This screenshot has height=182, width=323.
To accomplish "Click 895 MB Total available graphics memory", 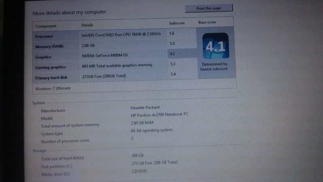I will click(117, 66).
